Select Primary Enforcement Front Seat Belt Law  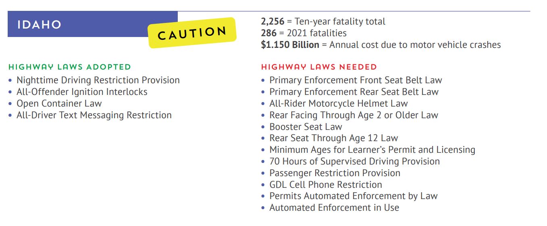click(356, 80)
